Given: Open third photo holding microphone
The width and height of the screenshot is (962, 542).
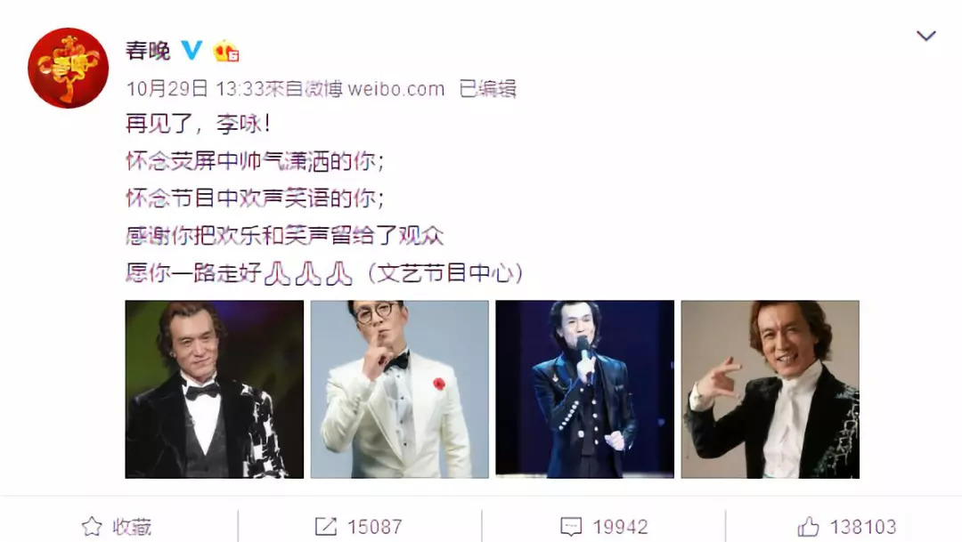Looking at the screenshot, I should (x=584, y=389).
